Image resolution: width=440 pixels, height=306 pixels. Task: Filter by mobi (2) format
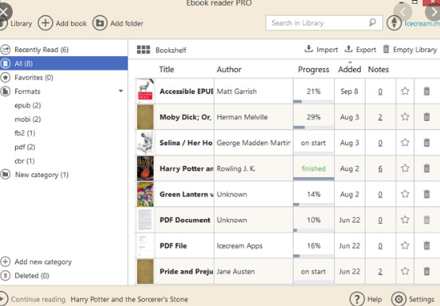pos(28,119)
